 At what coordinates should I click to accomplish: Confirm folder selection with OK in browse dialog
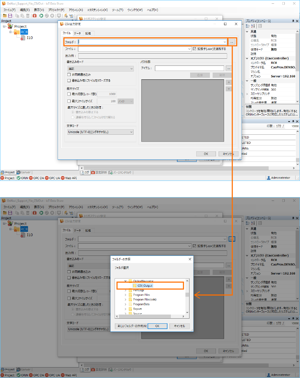157,326
